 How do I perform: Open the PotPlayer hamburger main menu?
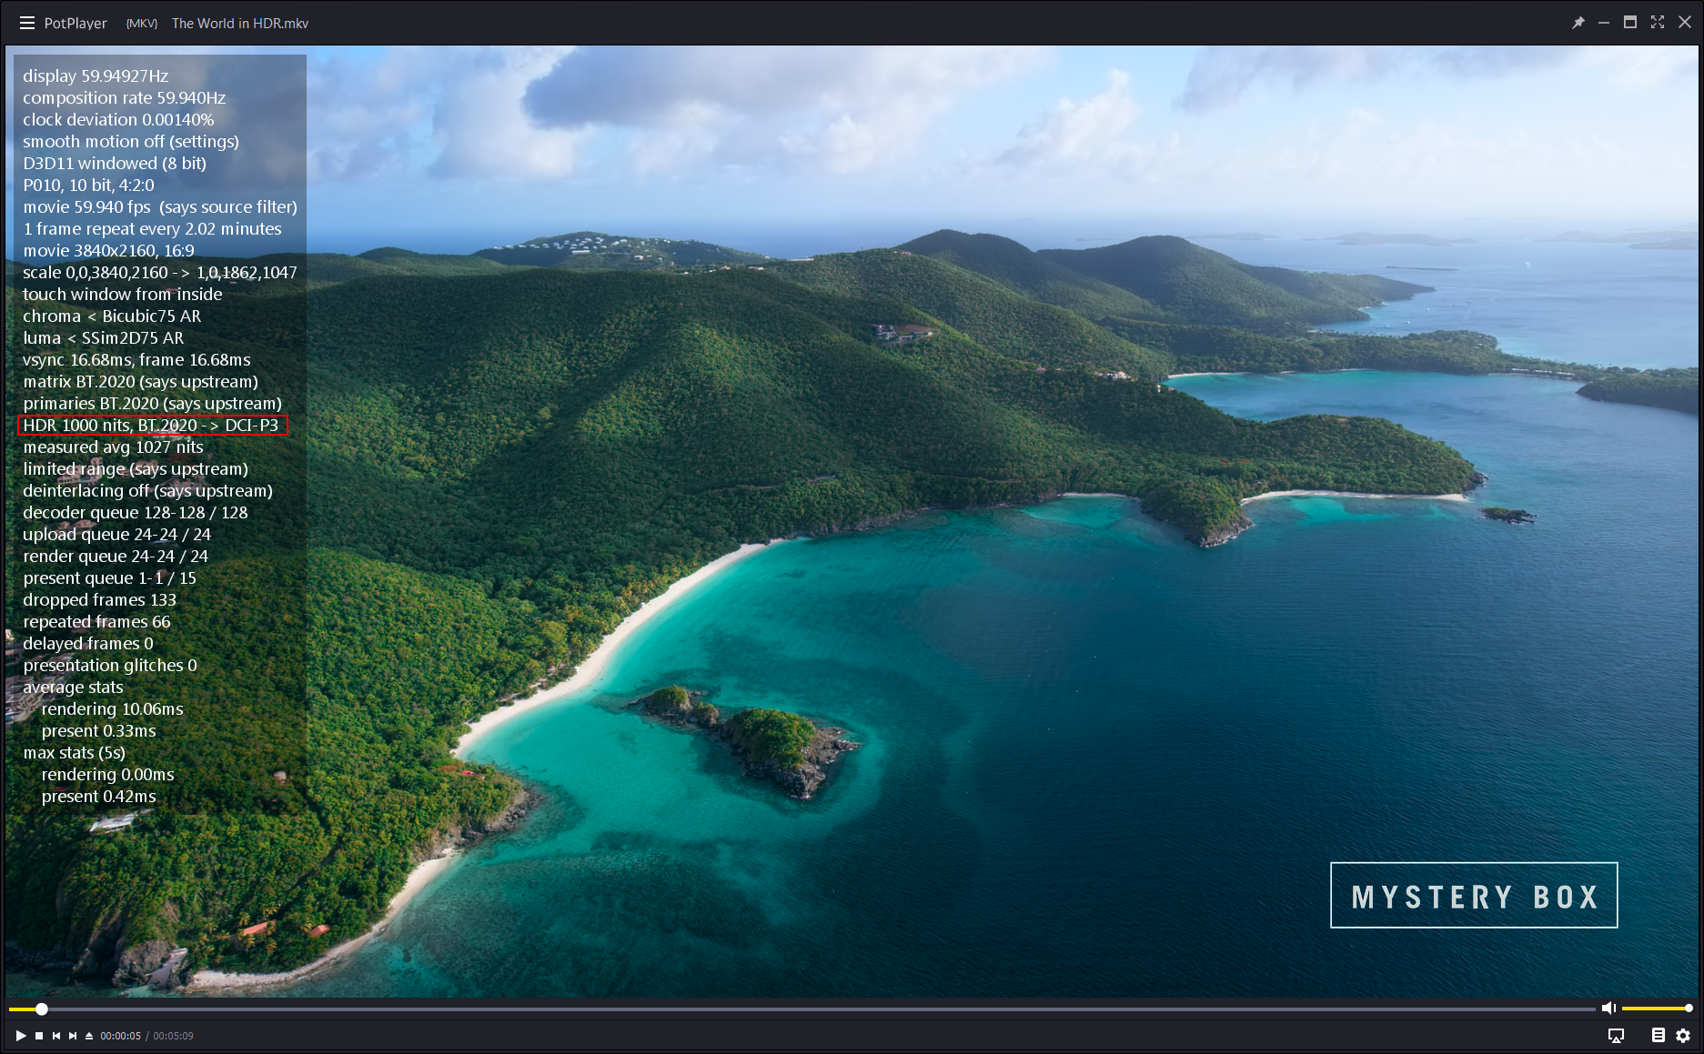click(x=27, y=23)
